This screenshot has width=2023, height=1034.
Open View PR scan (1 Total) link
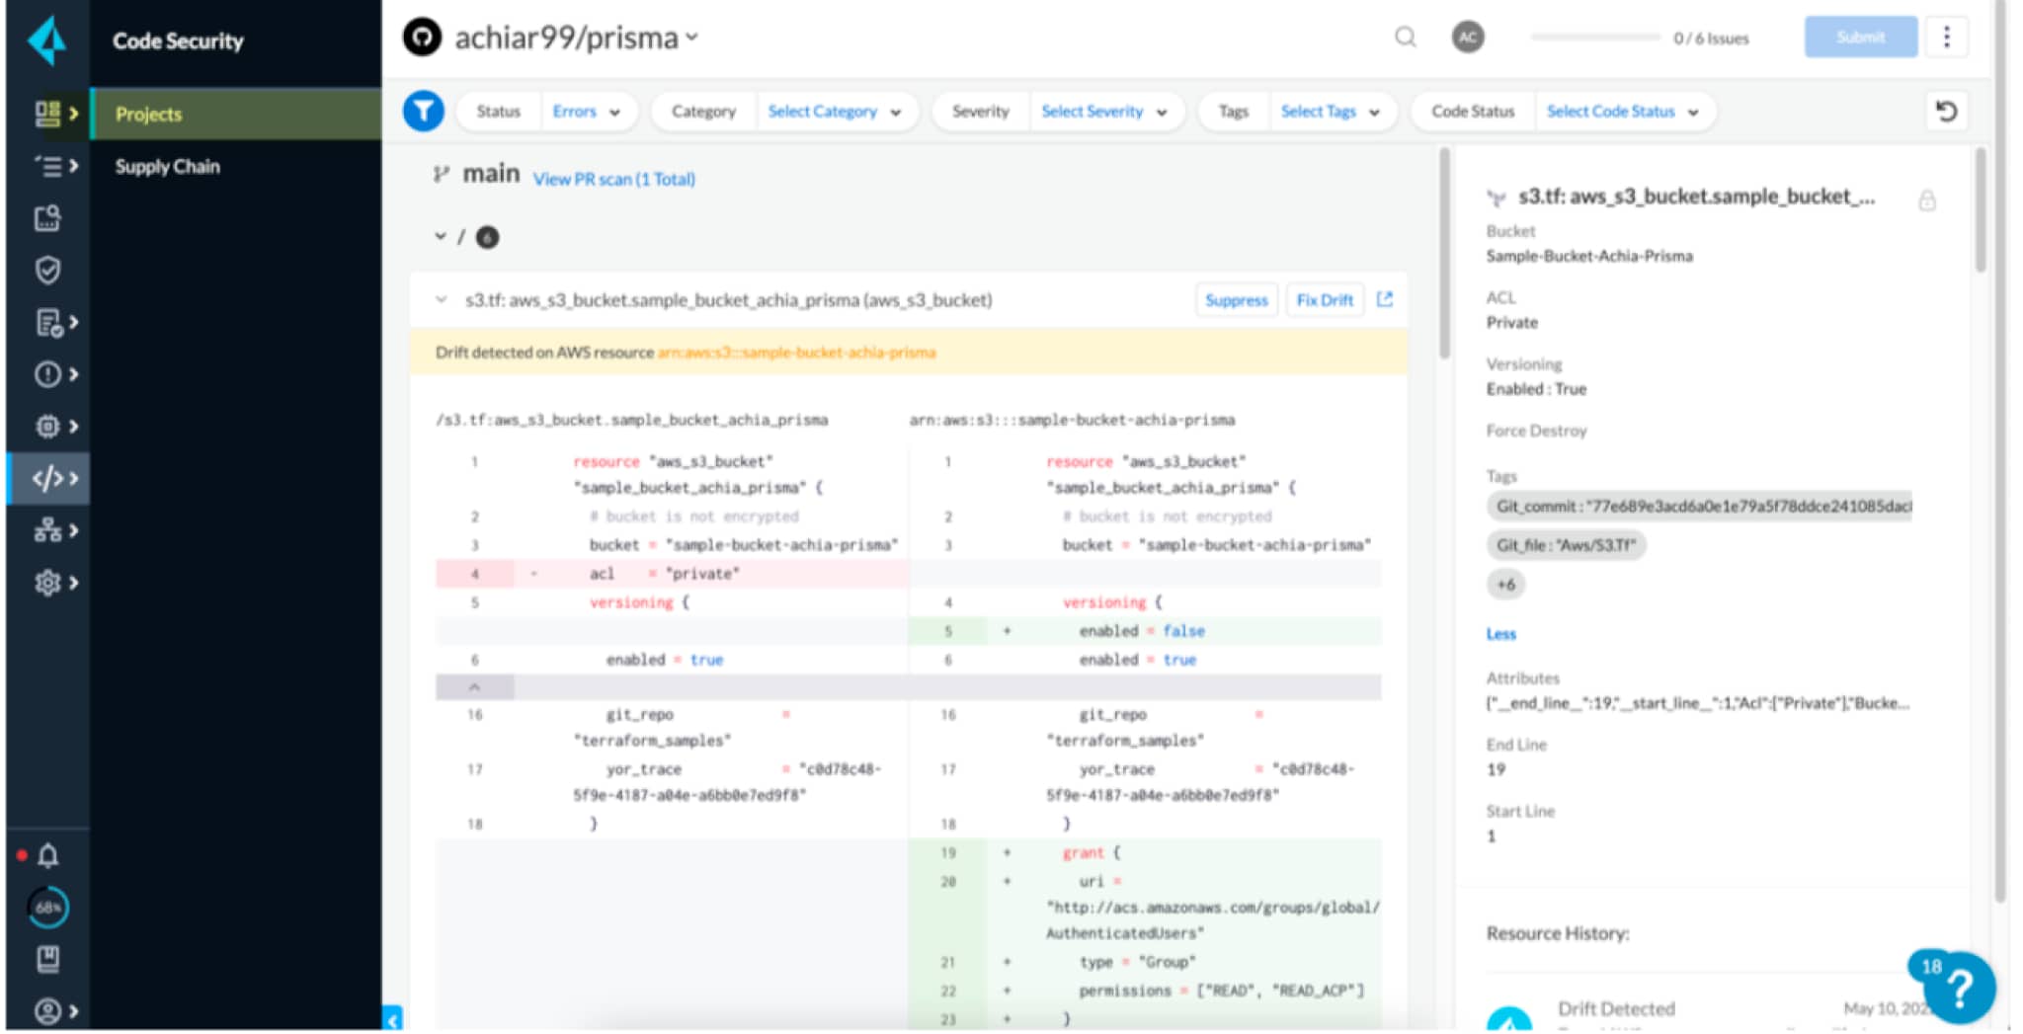pyautogui.click(x=613, y=179)
